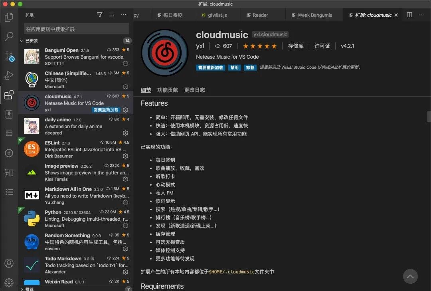Click the 需要重新加载 button in extension header
Screen dimensions: 431x291
point(211,68)
